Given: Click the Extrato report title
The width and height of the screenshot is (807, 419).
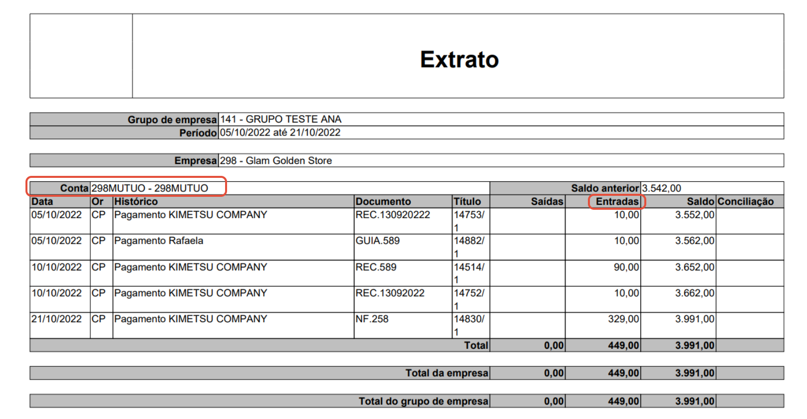Looking at the screenshot, I should pyautogui.click(x=459, y=59).
